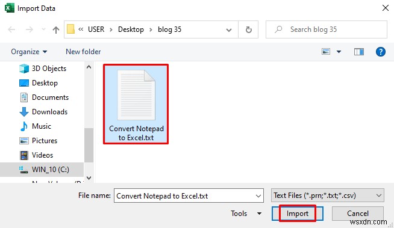Image resolution: width=394 pixels, height=228 pixels.
Task: Open the Text Files type dropdown
Action: coord(327,196)
